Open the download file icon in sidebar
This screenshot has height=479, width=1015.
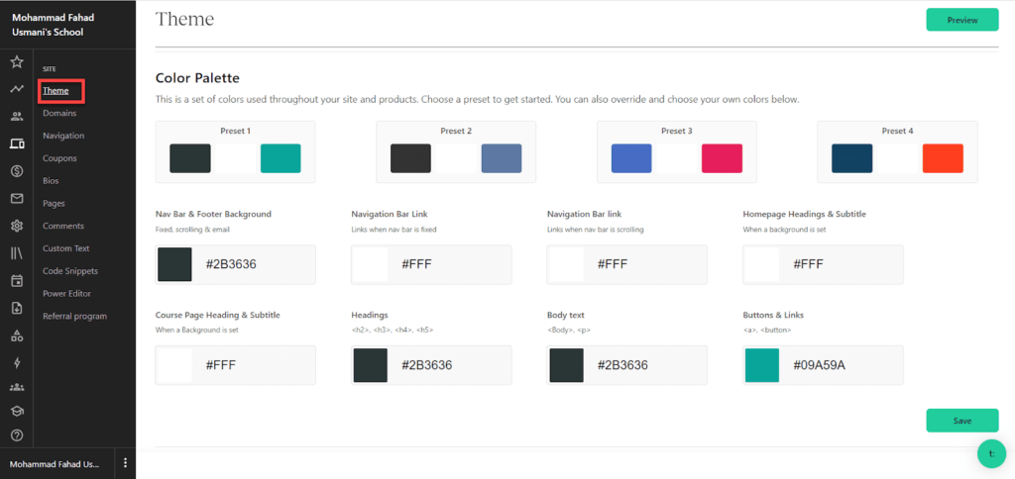point(17,308)
